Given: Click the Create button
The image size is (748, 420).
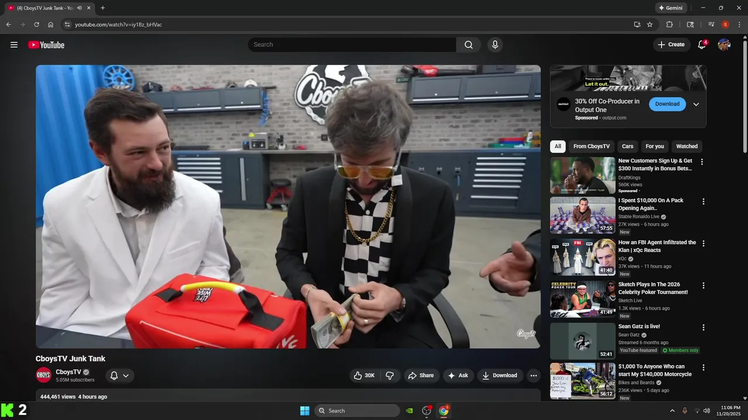Looking at the screenshot, I should pyautogui.click(x=671, y=45).
